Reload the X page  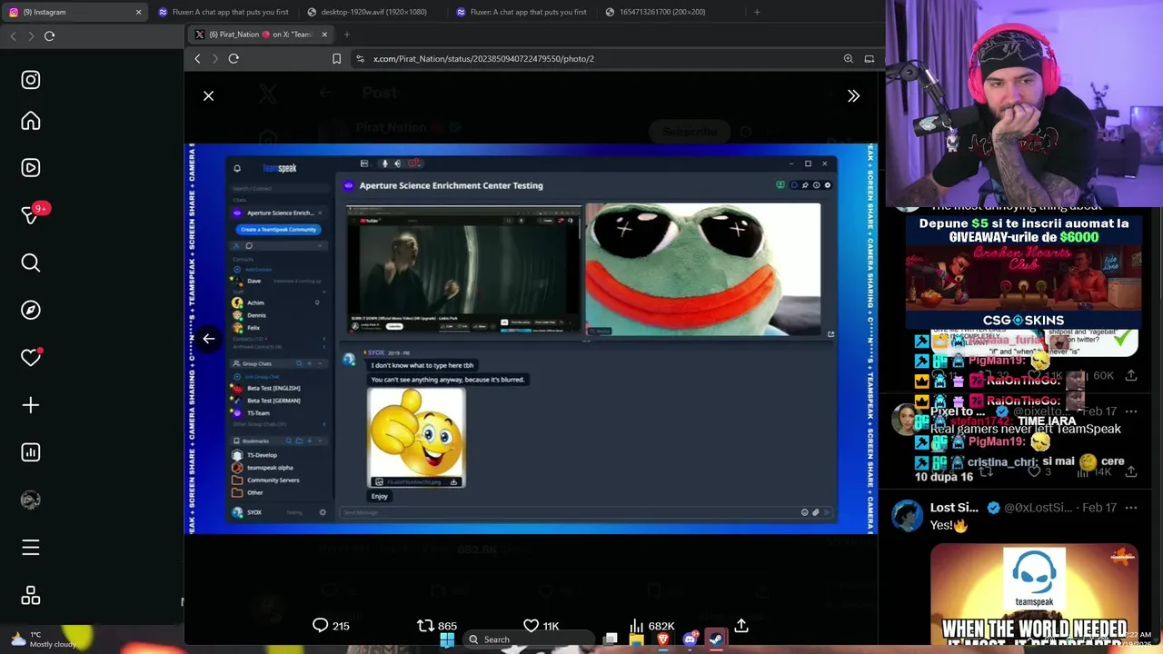(x=234, y=58)
